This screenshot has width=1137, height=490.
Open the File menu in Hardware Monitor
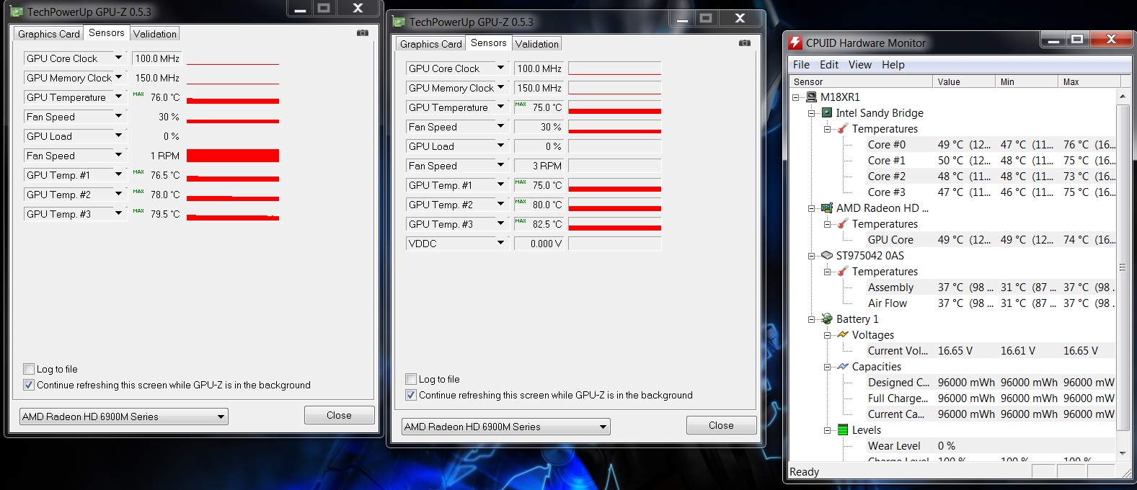pos(801,65)
